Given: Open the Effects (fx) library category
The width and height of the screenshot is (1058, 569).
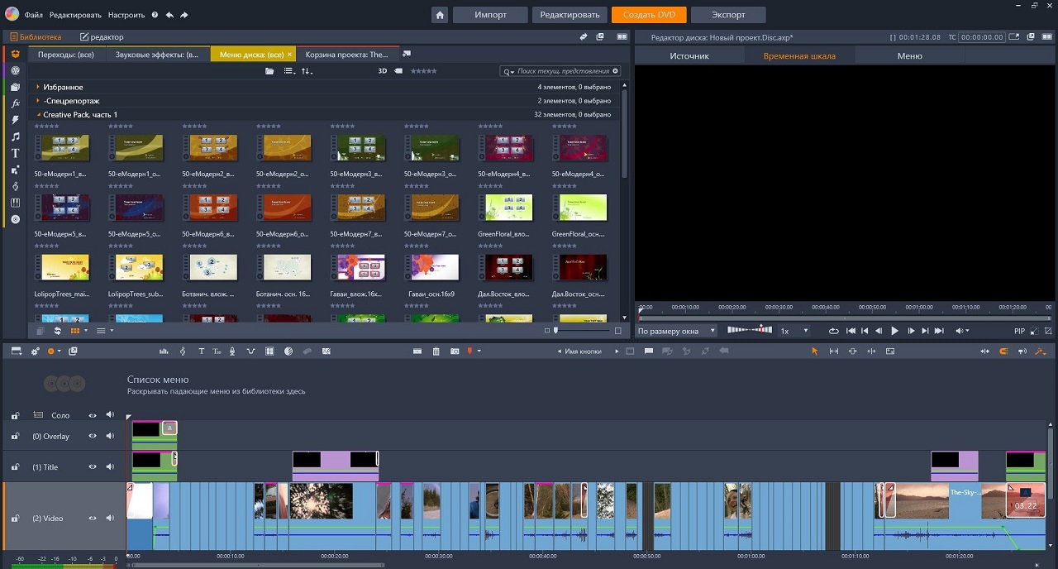Looking at the screenshot, I should click(15, 103).
